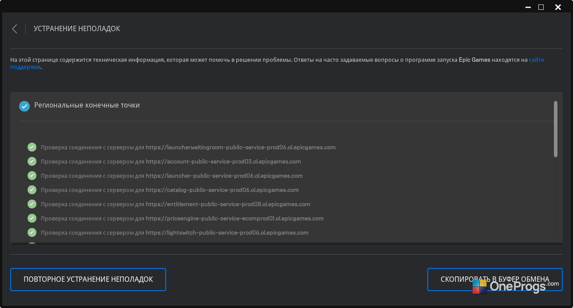This screenshot has width=573, height=308.
Task: Select the lightswitch-public-service-prod06 URL text
Action: click(x=227, y=232)
